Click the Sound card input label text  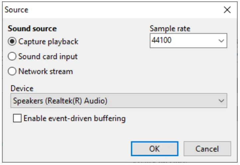pos(48,57)
